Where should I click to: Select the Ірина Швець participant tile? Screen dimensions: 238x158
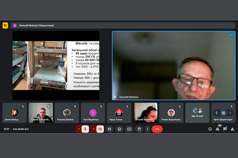click(15, 113)
